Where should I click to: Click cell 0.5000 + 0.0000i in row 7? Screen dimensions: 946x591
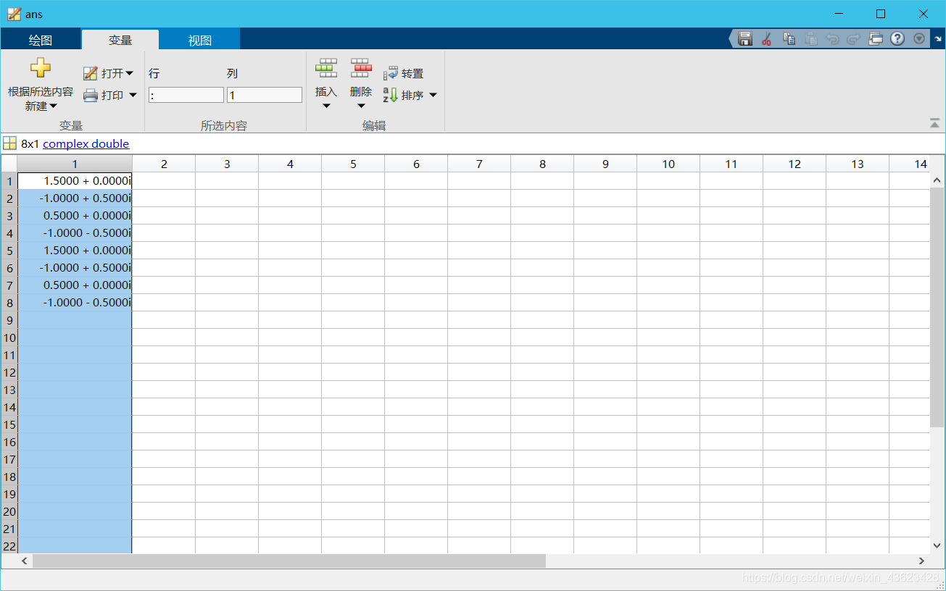[x=75, y=285]
